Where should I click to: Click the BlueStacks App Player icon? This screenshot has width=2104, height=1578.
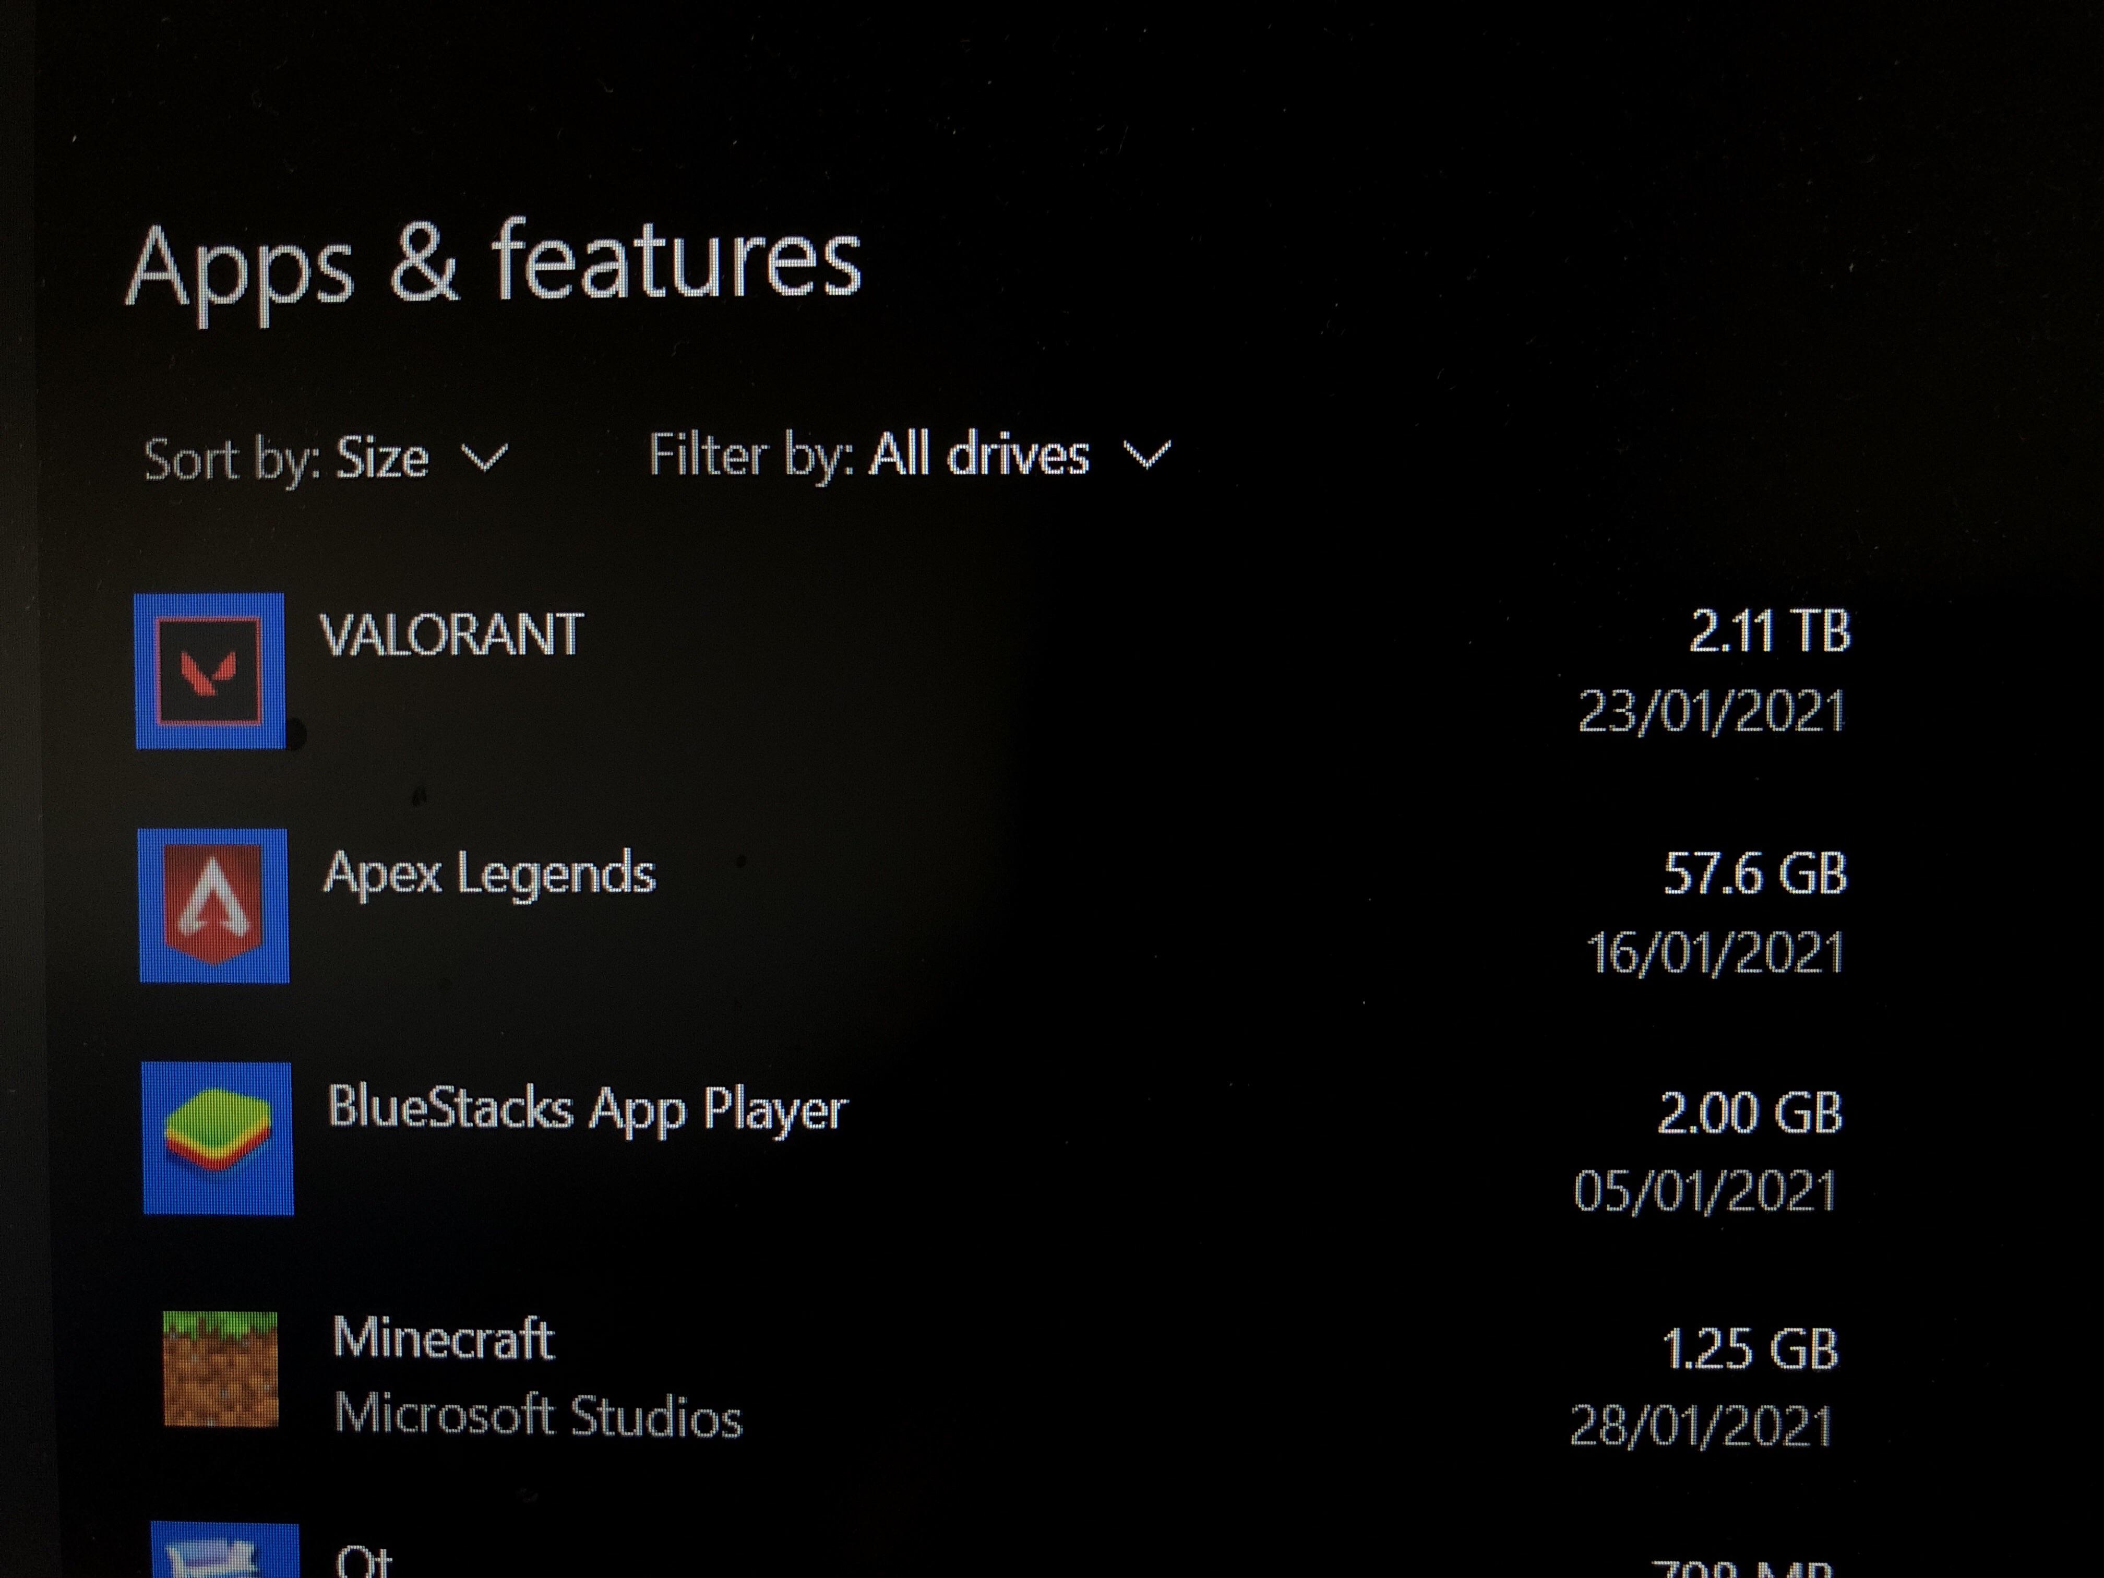[218, 1138]
